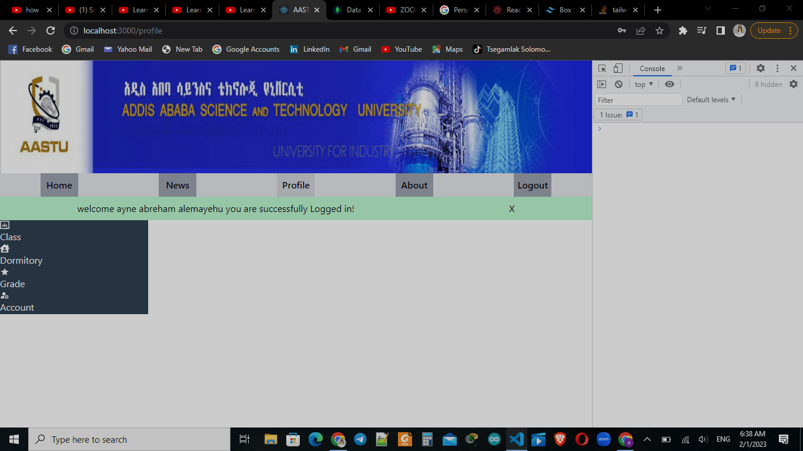Open Profile in the site navbar
This screenshot has height=451, width=803.
coord(296,185)
